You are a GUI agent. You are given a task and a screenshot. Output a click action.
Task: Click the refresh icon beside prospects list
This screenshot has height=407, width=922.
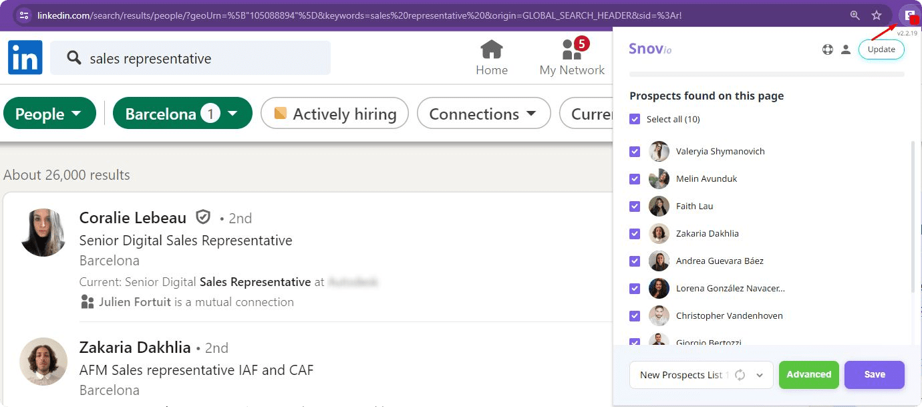coord(740,375)
